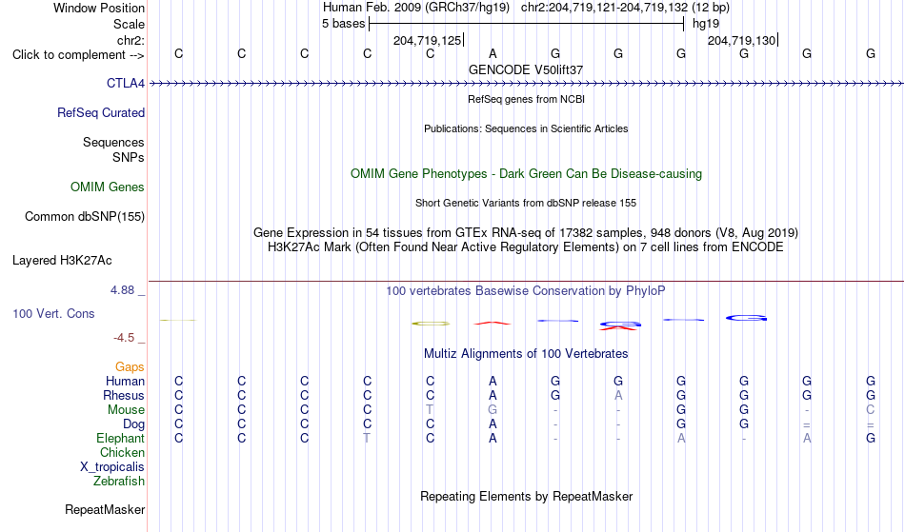Click the Zebrafish species label

(x=119, y=482)
